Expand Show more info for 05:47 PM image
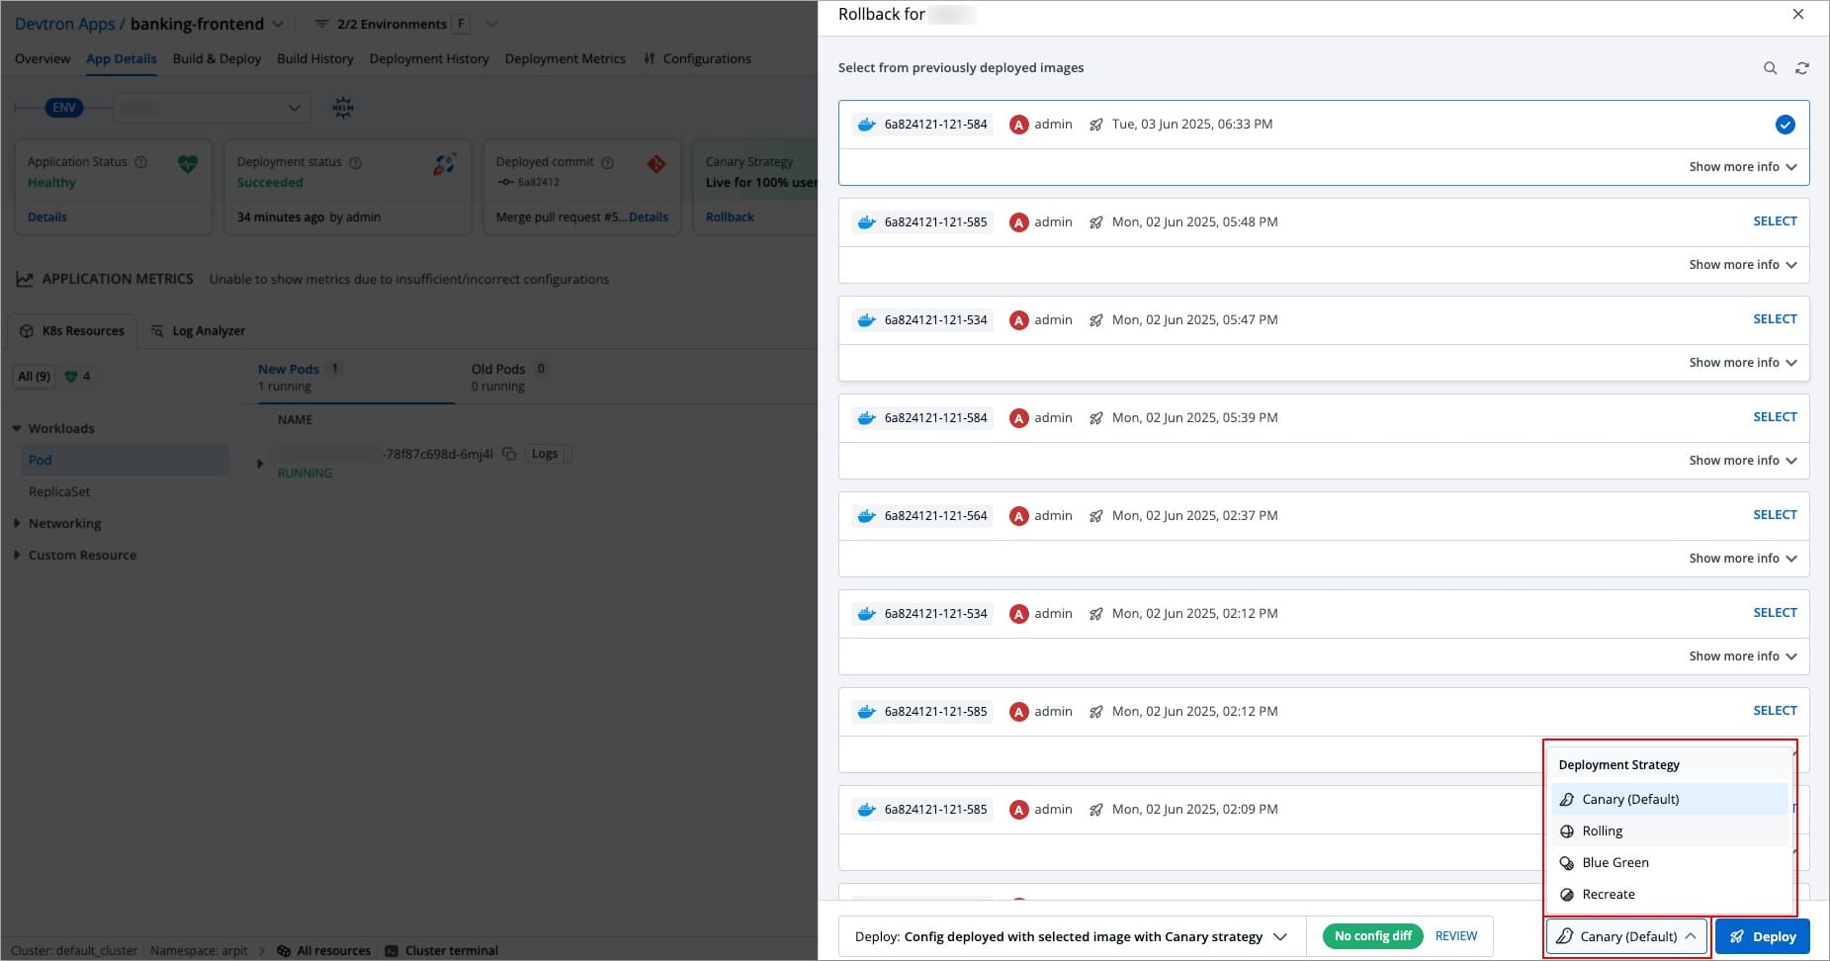 (x=1742, y=363)
